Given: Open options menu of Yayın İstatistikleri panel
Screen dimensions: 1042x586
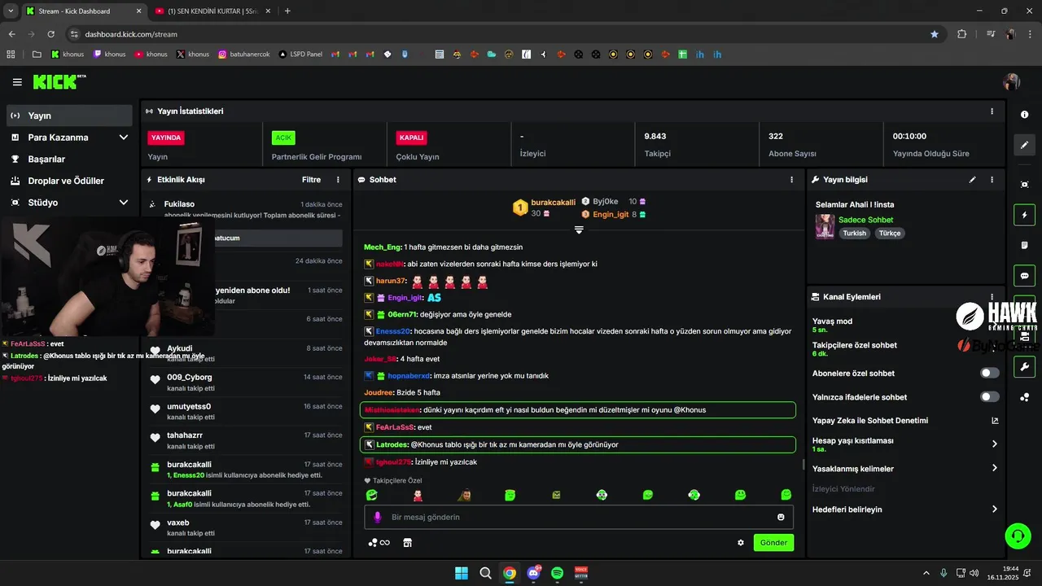Looking at the screenshot, I should (x=992, y=112).
